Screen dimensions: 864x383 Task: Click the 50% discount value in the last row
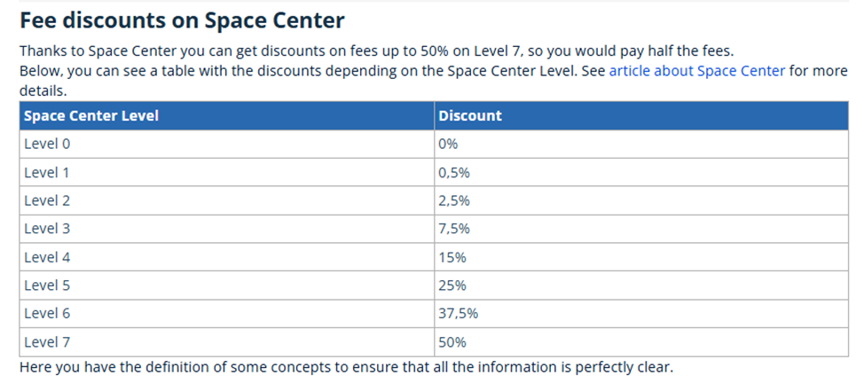click(x=452, y=342)
